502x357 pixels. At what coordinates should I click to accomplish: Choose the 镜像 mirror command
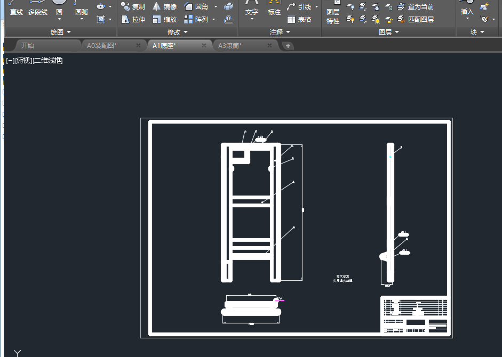pyautogui.click(x=164, y=6)
